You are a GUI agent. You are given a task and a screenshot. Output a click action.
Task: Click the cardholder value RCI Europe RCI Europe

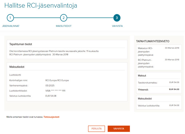(57, 80)
